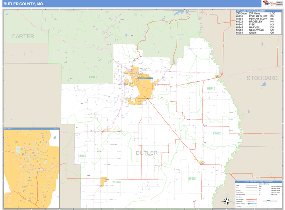The width and height of the screenshot is (285, 210).
Task: Click the CARTER county label
Action: (23, 36)
